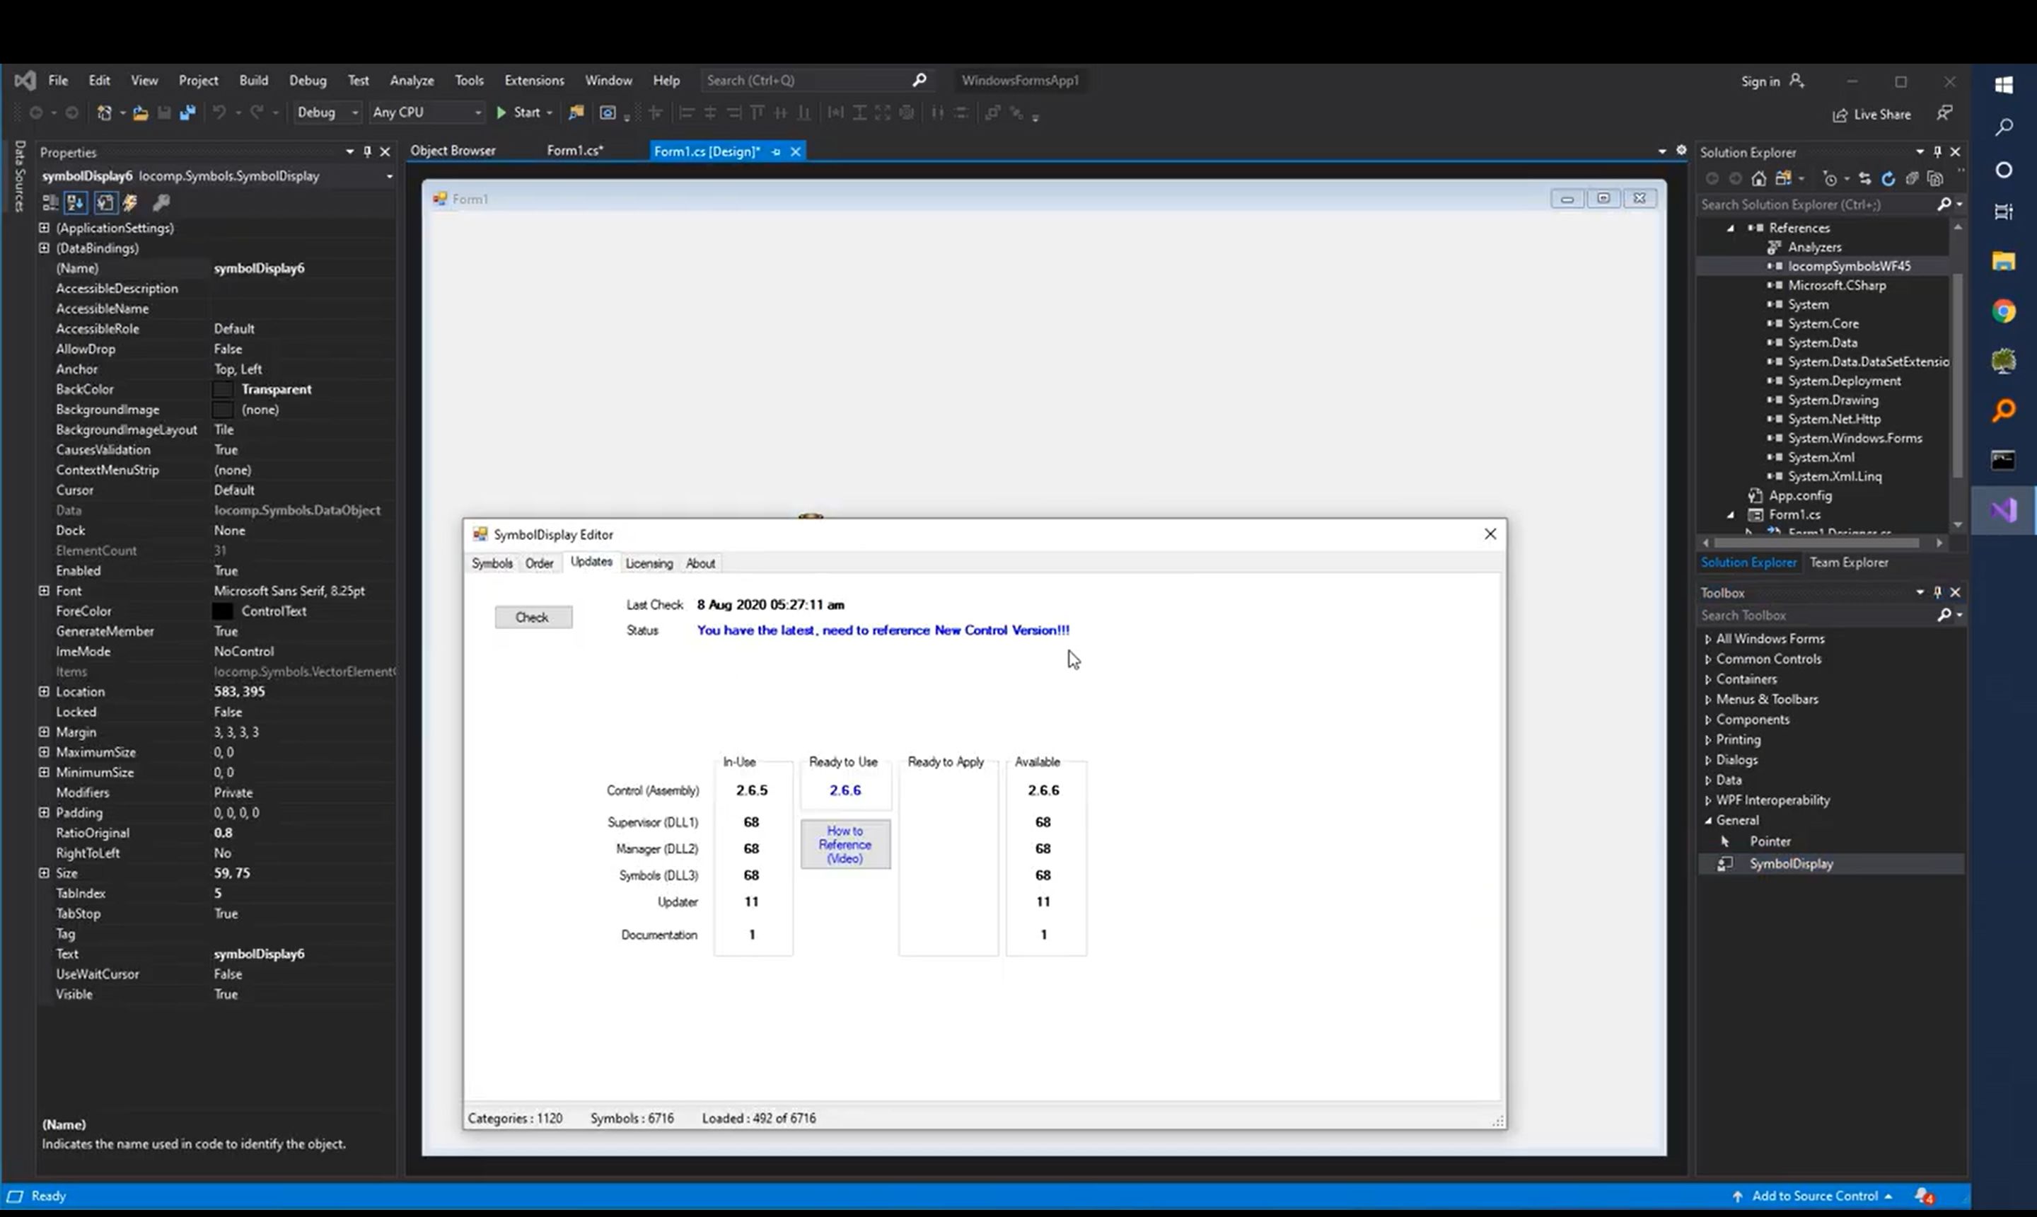
Task: Click the Properties page icon in Properties panel
Action: pos(105,202)
